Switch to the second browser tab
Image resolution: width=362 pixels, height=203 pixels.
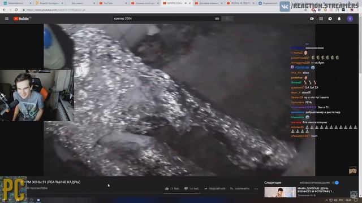(x=49, y=3)
